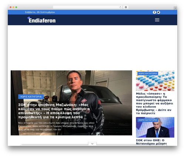The width and height of the screenshot is (185, 157).
Task: Maximize the browser with green button
Action: point(16,7)
